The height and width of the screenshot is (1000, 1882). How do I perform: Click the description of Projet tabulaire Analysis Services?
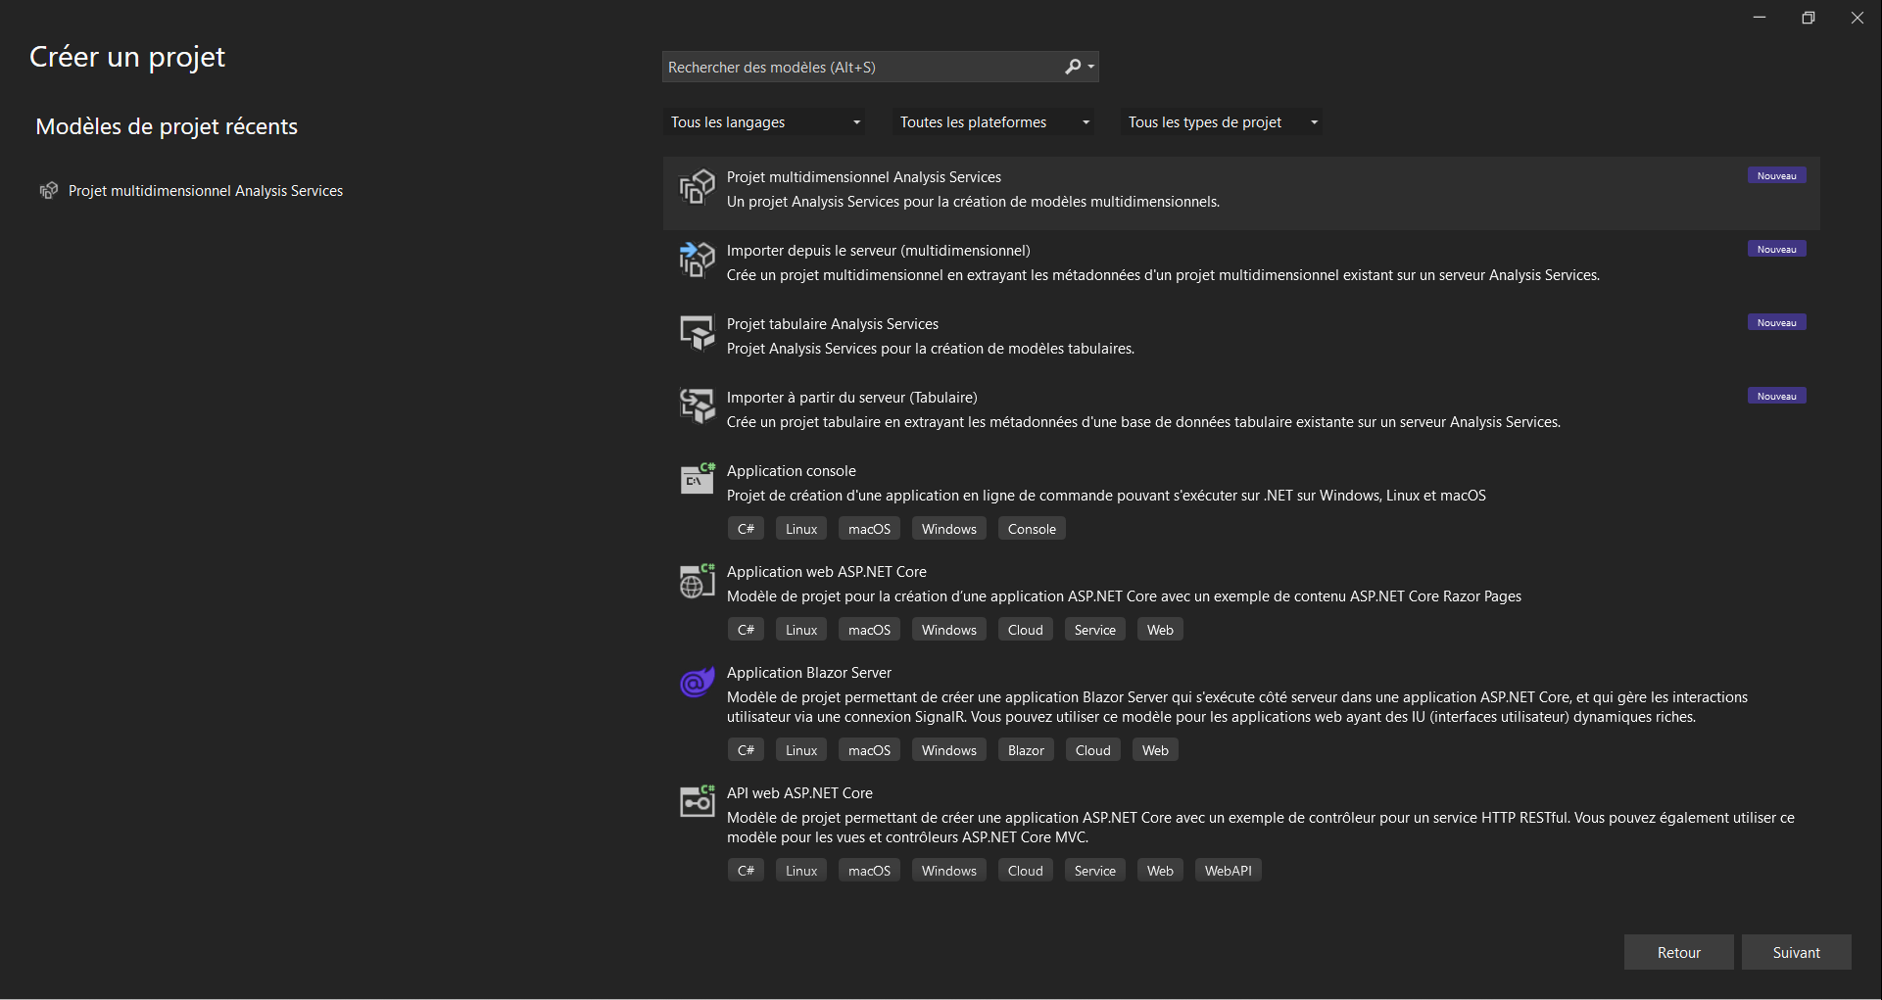coord(930,349)
